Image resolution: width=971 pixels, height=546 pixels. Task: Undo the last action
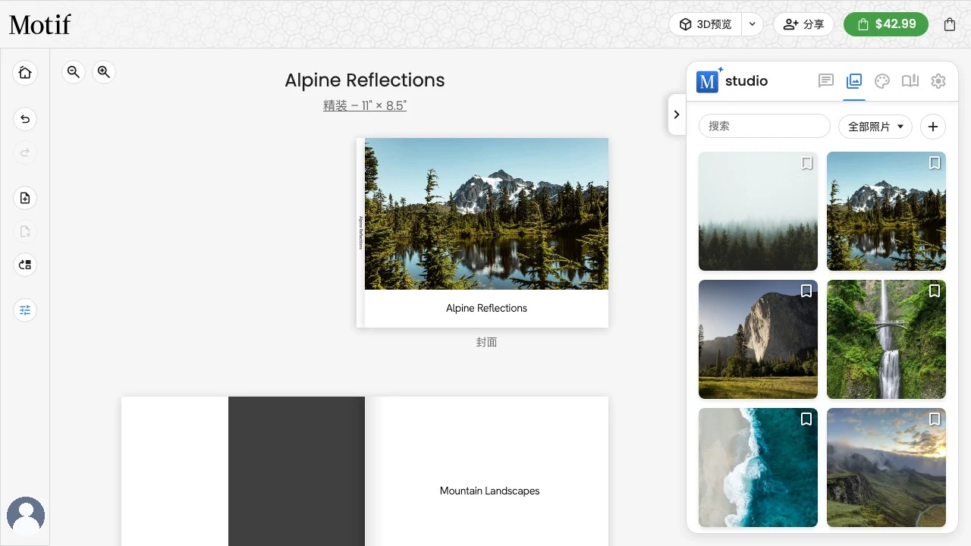(x=25, y=119)
